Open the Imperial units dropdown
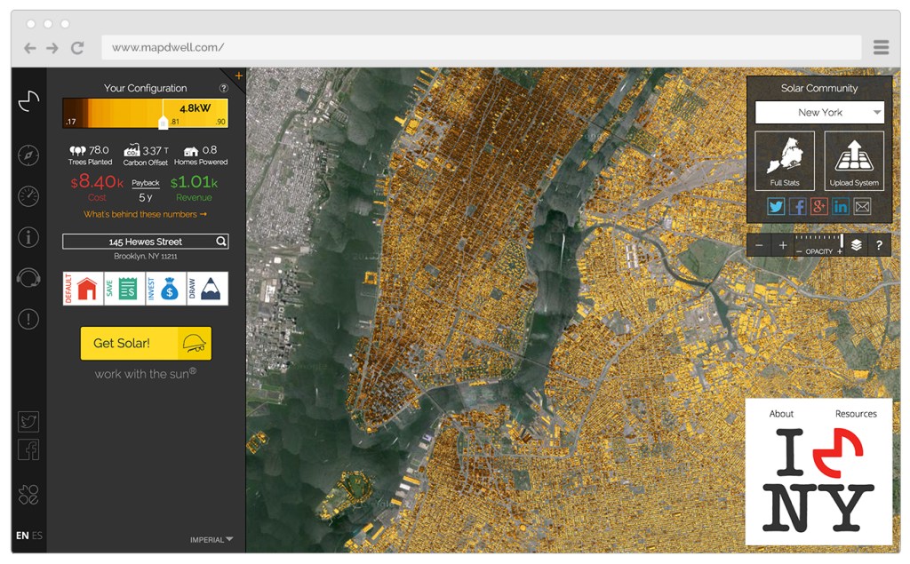910x564 pixels. pos(212,539)
